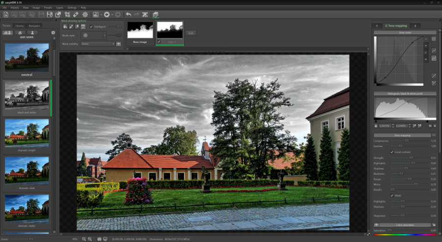This screenshot has height=242, width=442.
Task: Show user presets person icon
Action: [32, 33]
